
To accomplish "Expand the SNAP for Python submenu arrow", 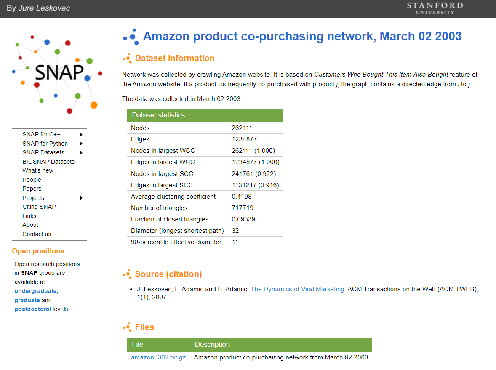I will (x=81, y=144).
